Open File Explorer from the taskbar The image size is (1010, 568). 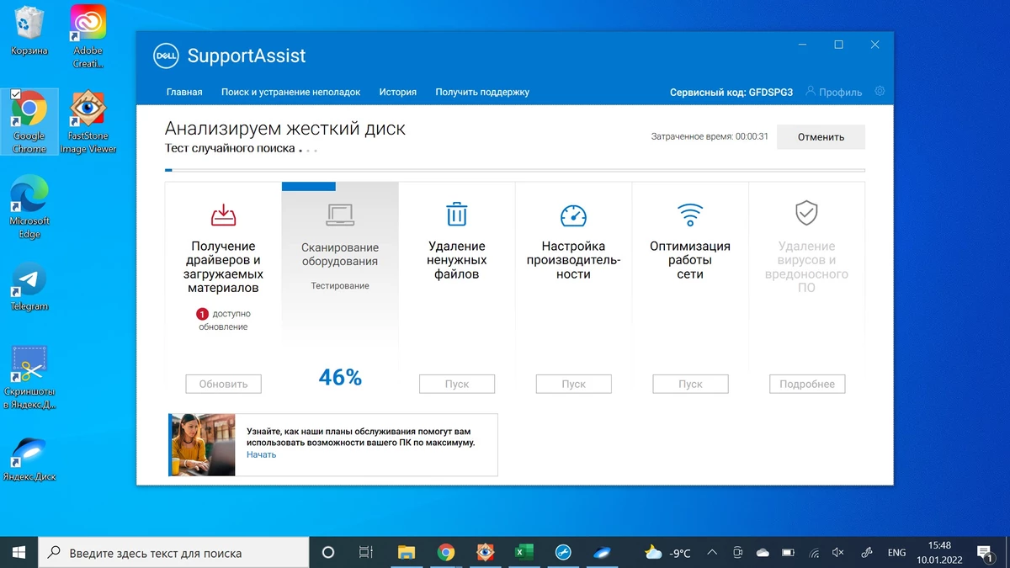coord(407,552)
